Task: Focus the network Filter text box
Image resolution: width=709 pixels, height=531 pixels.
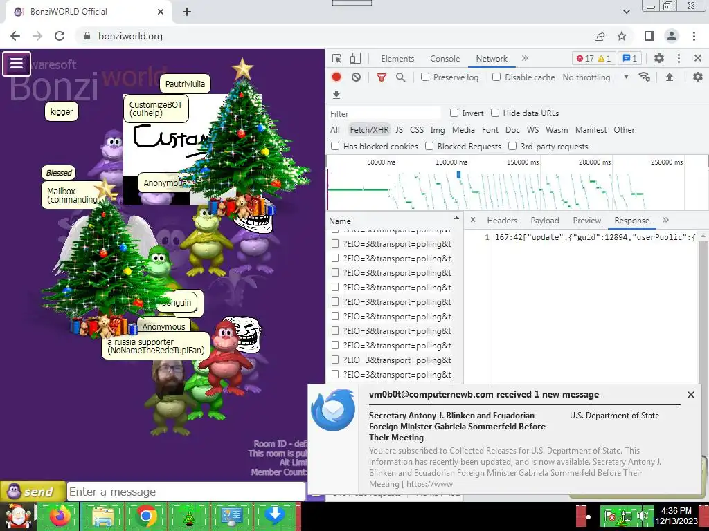Action: (x=384, y=113)
